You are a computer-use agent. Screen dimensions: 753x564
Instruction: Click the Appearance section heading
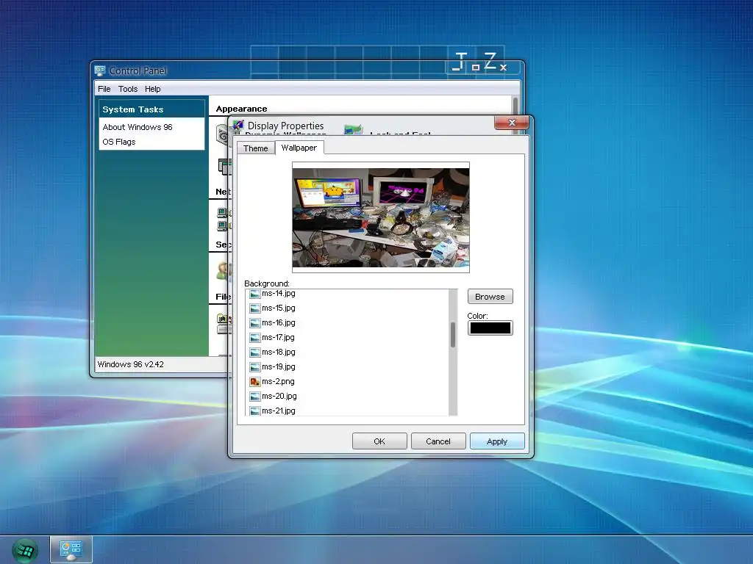tap(241, 109)
